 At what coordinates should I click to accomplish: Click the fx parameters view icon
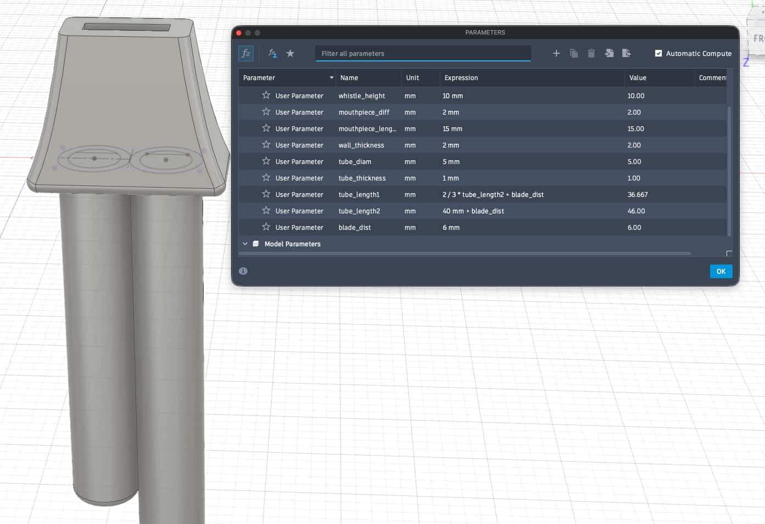click(246, 53)
